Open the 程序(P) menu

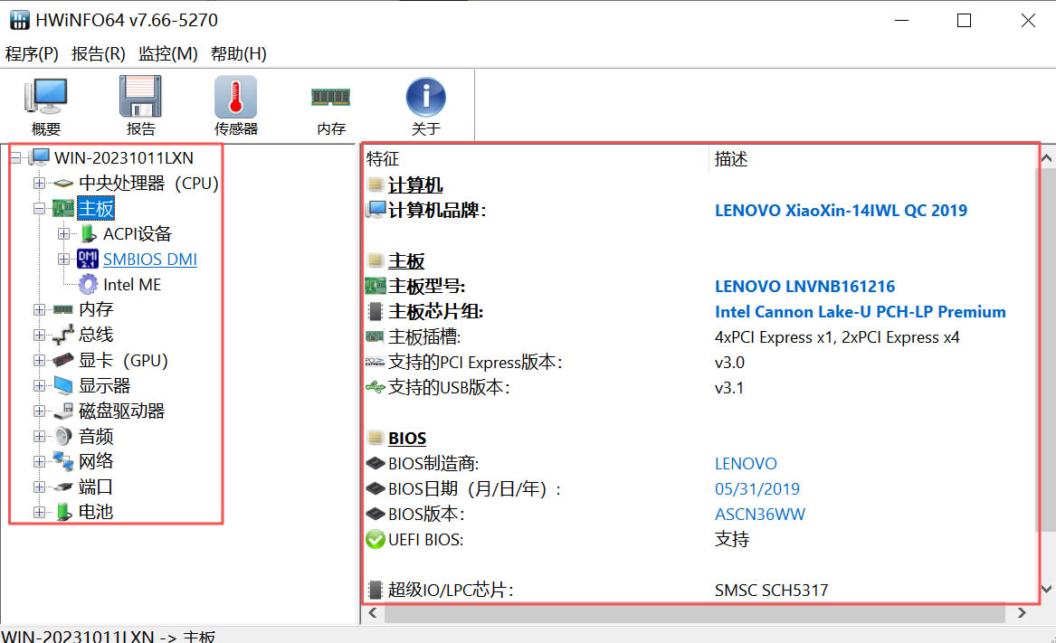[32, 53]
